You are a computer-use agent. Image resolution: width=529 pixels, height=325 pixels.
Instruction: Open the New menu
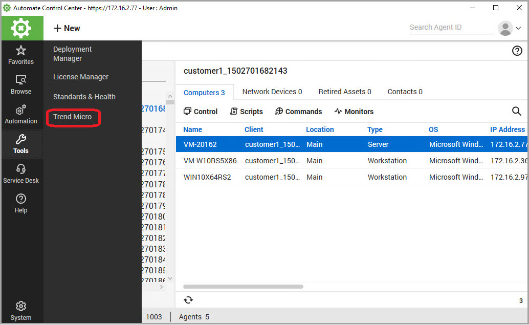point(67,29)
